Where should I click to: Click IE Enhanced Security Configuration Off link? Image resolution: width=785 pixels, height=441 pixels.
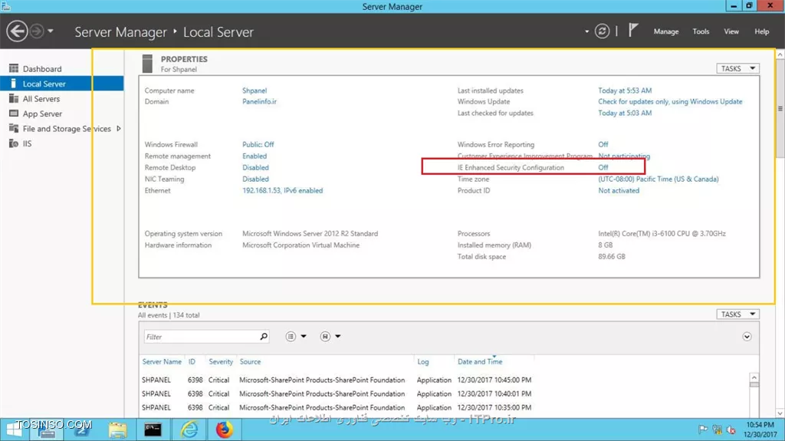(603, 167)
